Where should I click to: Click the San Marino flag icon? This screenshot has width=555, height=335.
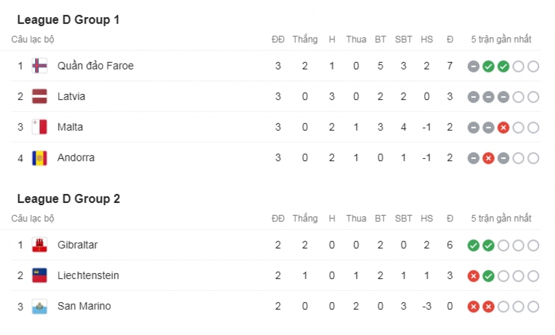(39, 306)
